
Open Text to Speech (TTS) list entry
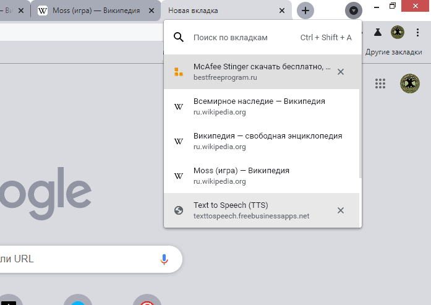(262, 210)
